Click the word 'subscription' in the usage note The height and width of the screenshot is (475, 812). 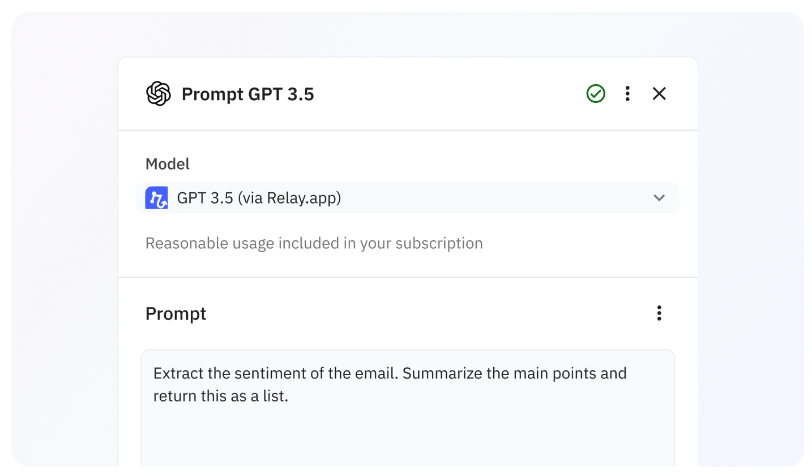click(439, 243)
